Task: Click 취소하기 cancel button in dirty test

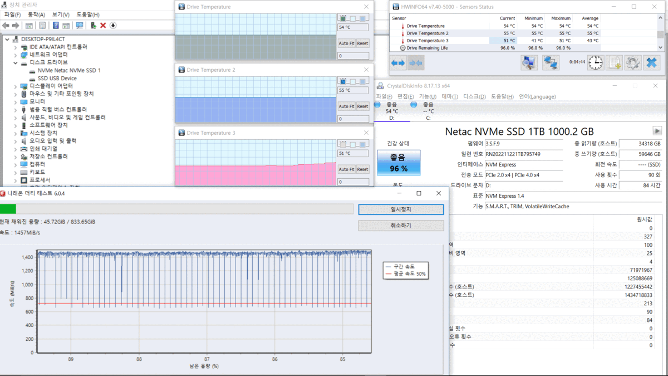Action: (x=401, y=226)
